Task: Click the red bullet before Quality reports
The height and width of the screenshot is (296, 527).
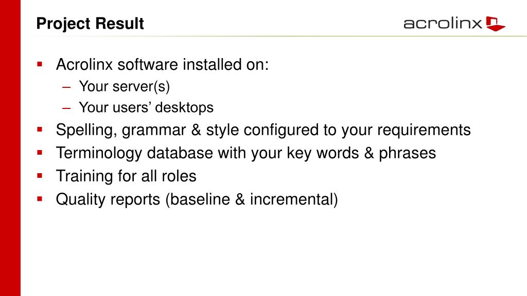Action: pos(40,199)
